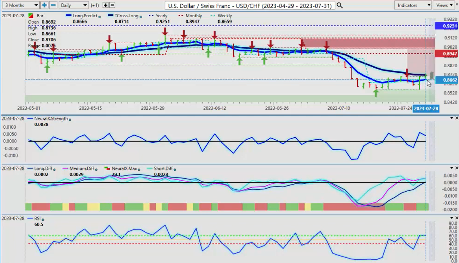Click the black plus forecast-bars button
Viewport: 459px width, 263px height.
pos(105,5)
